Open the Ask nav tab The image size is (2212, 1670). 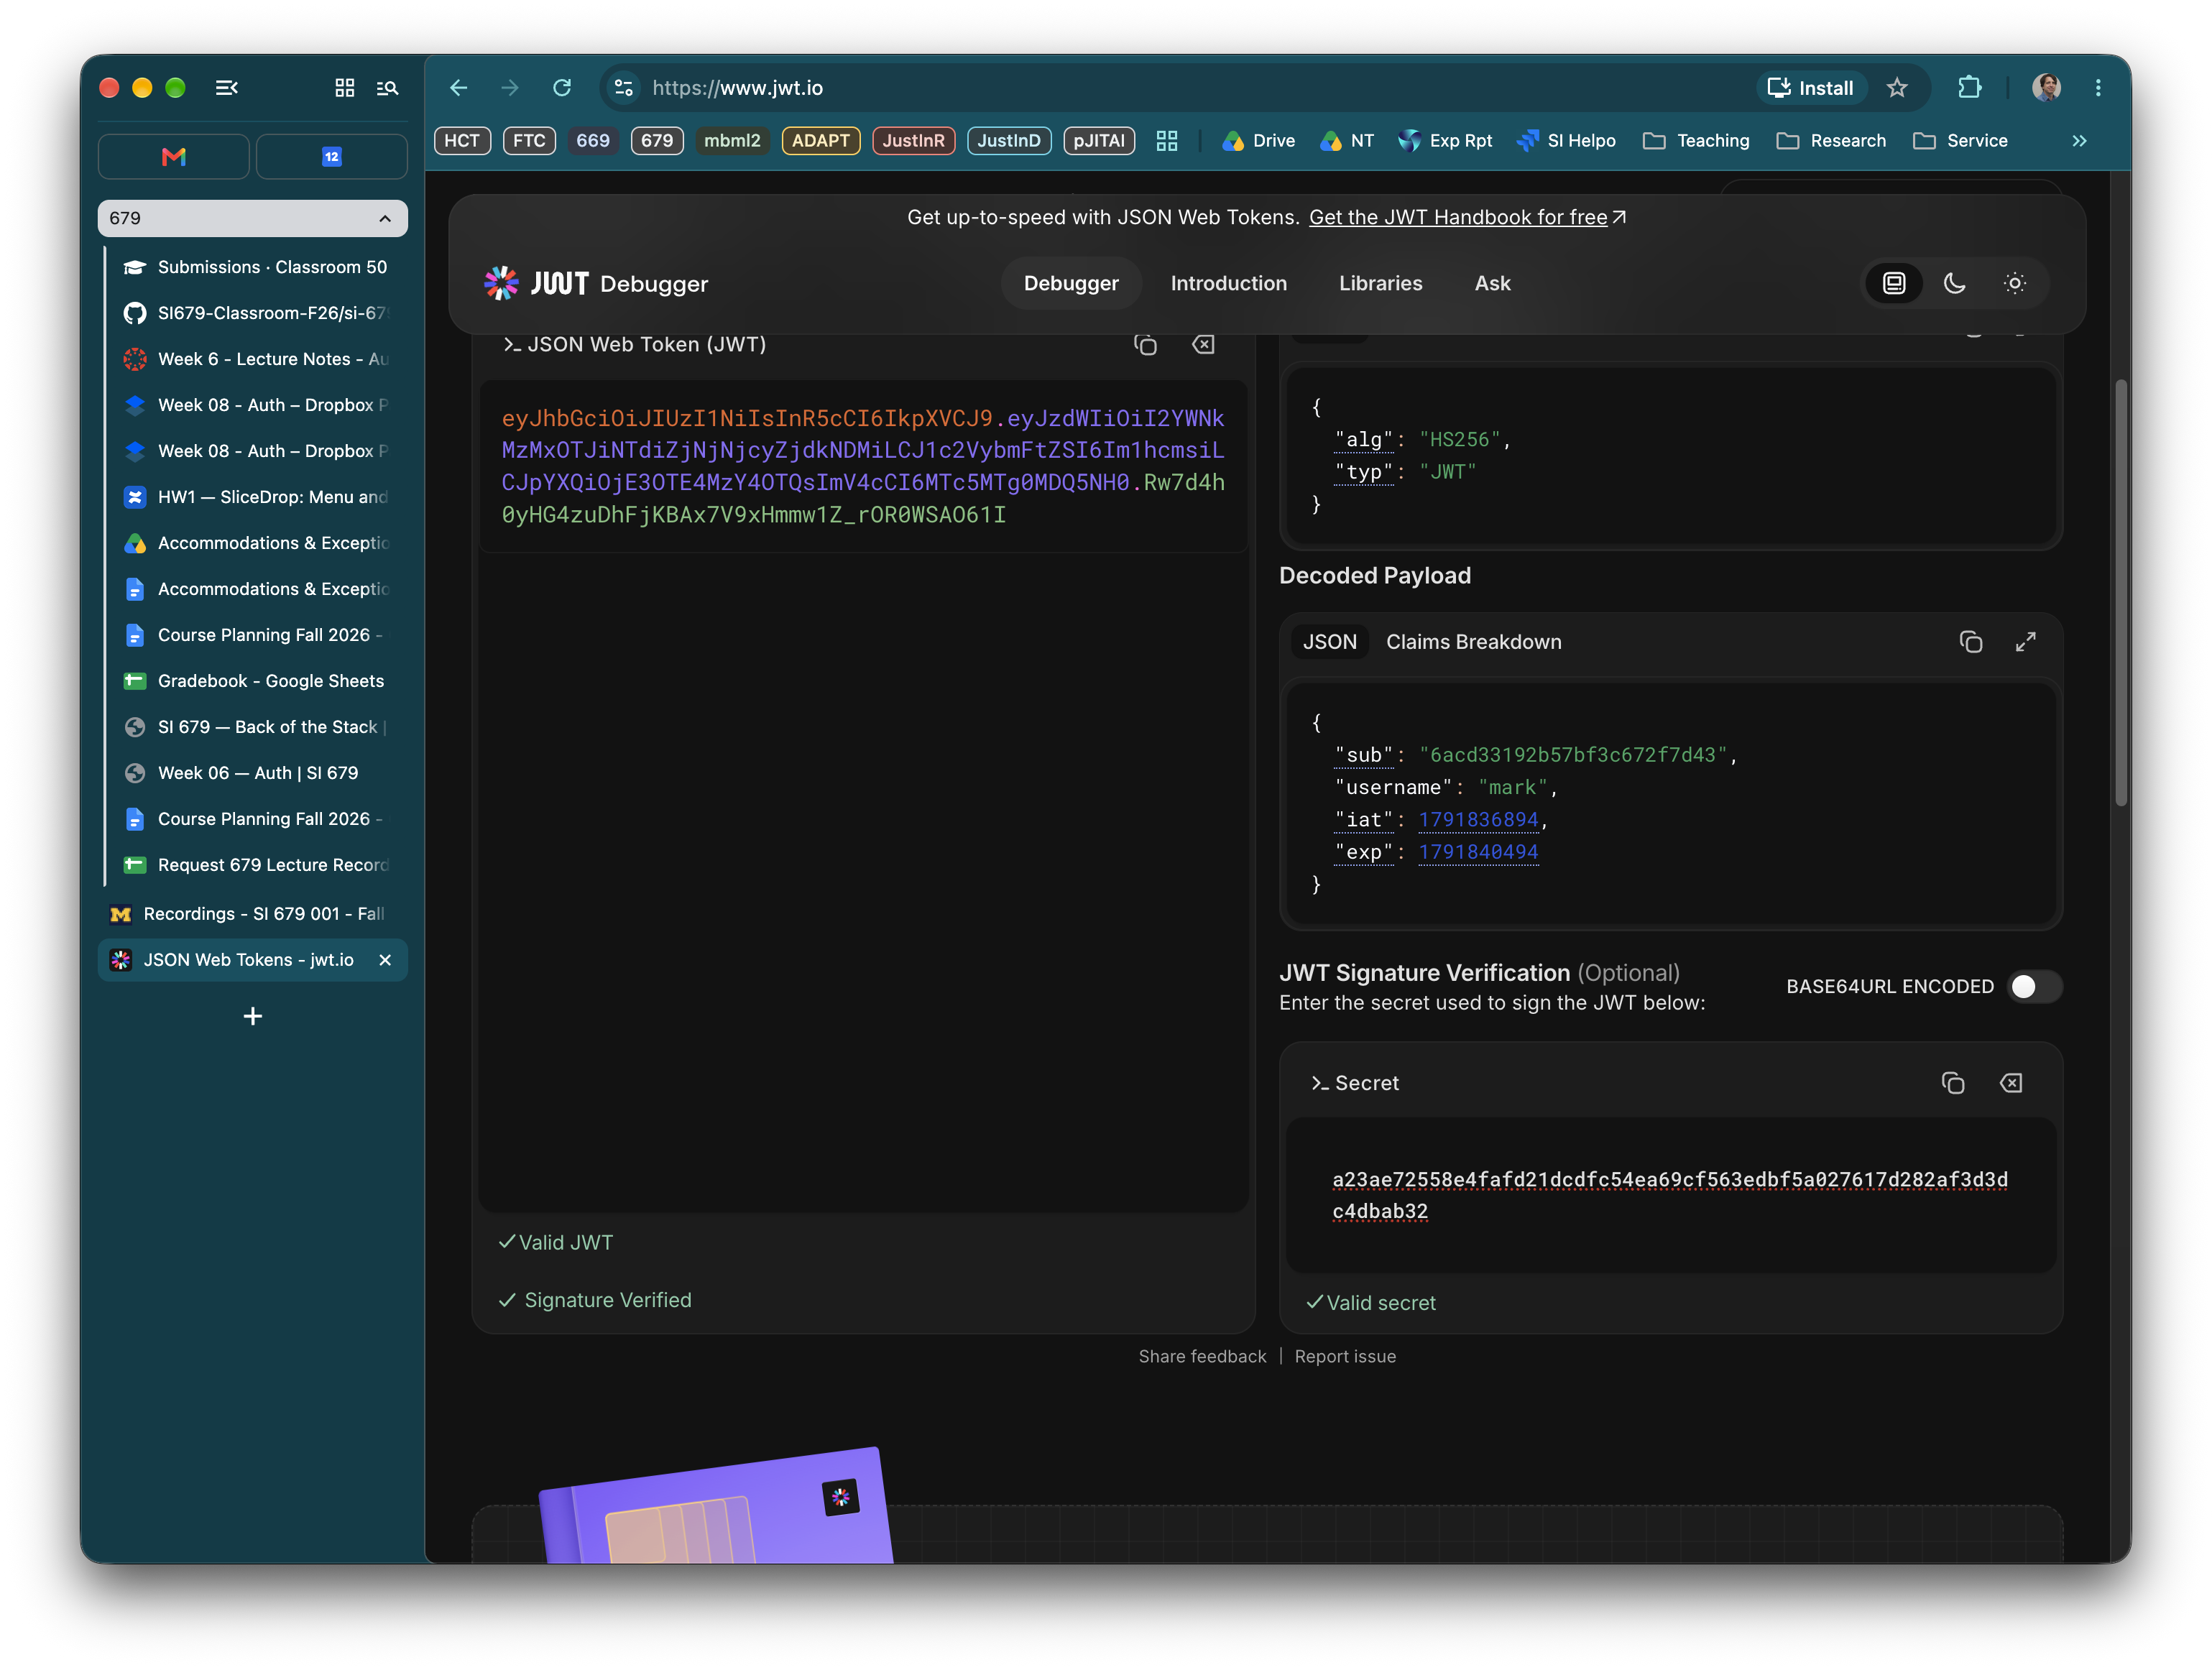[x=1492, y=283]
